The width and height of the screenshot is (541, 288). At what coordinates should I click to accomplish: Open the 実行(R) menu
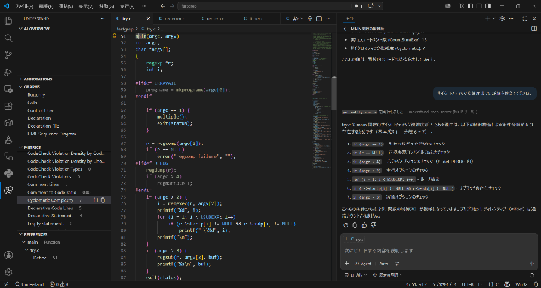(x=127, y=6)
